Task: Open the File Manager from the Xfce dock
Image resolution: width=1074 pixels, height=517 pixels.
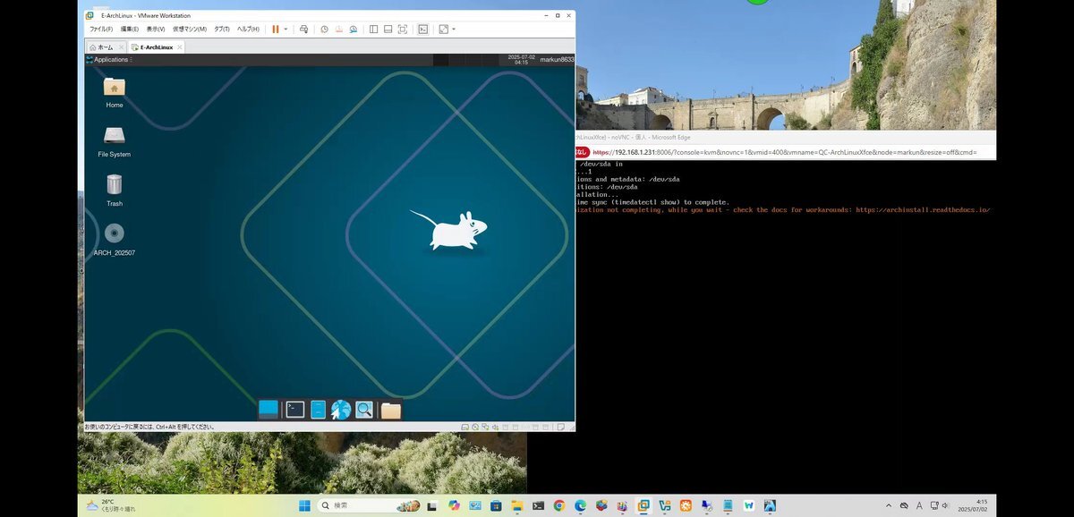Action: point(318,410)
